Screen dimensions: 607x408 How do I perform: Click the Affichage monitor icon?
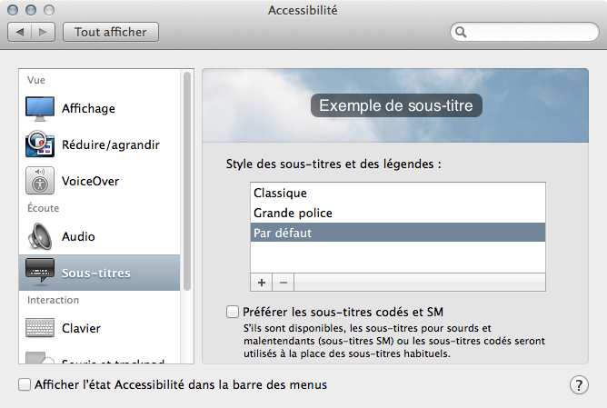[40, 109]
